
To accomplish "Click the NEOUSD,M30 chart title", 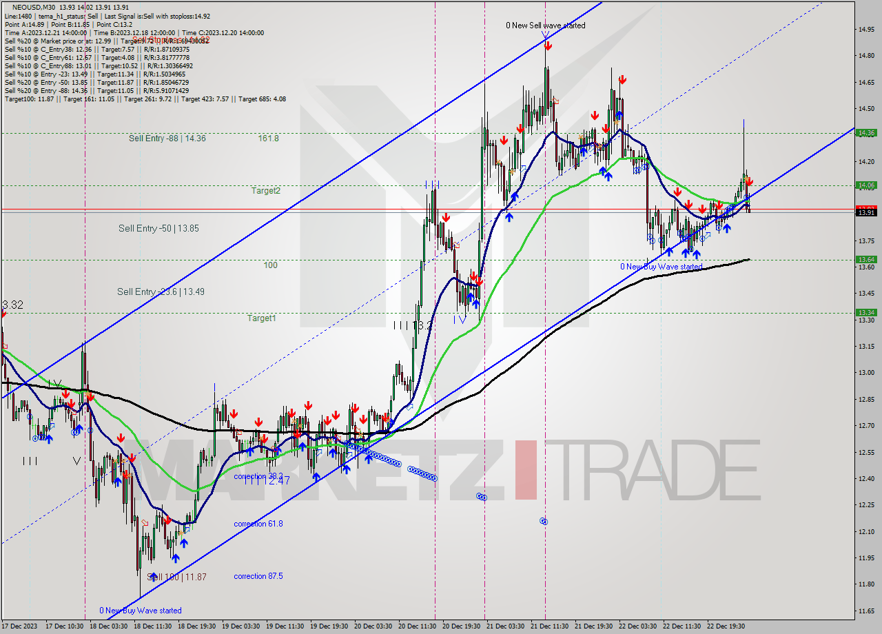I will tap(34, 7).
